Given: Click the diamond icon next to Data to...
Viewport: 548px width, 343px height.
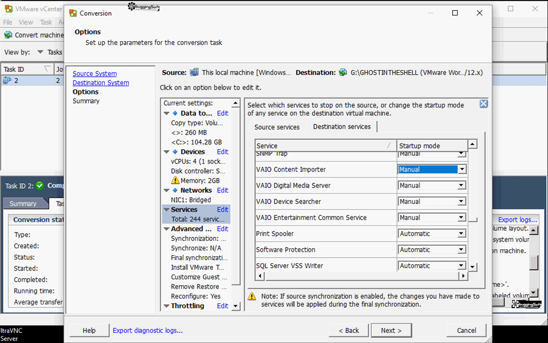Looking at the screenshot, I should pyautogui.click(x=175, y=114).
